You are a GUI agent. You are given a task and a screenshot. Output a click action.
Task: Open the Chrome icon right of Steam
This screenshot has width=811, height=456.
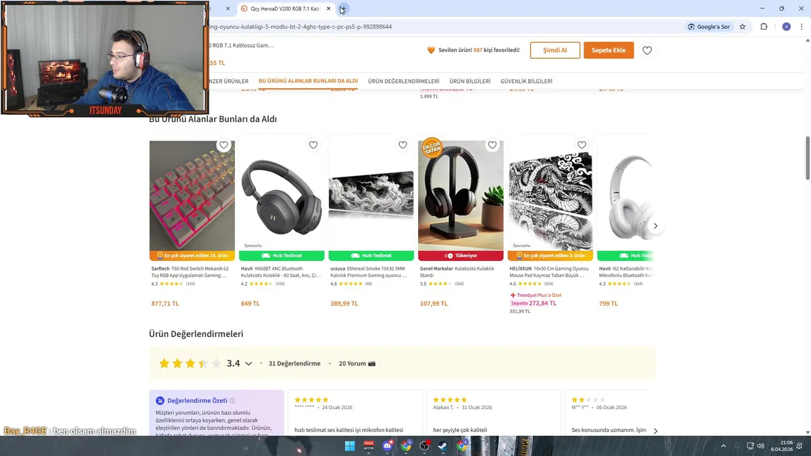pyautogui.click(x=462, y=446)
